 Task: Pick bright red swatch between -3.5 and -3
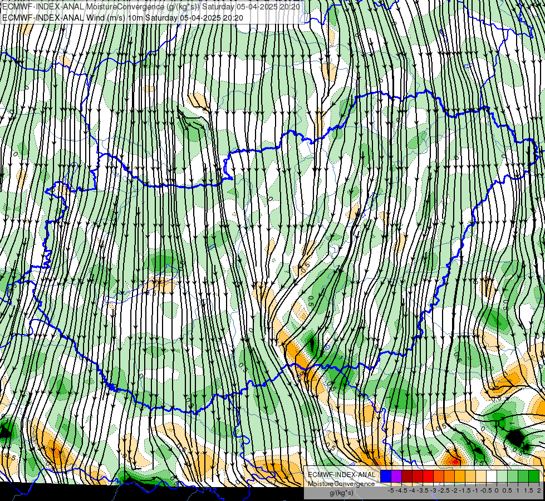coord(428,476)
